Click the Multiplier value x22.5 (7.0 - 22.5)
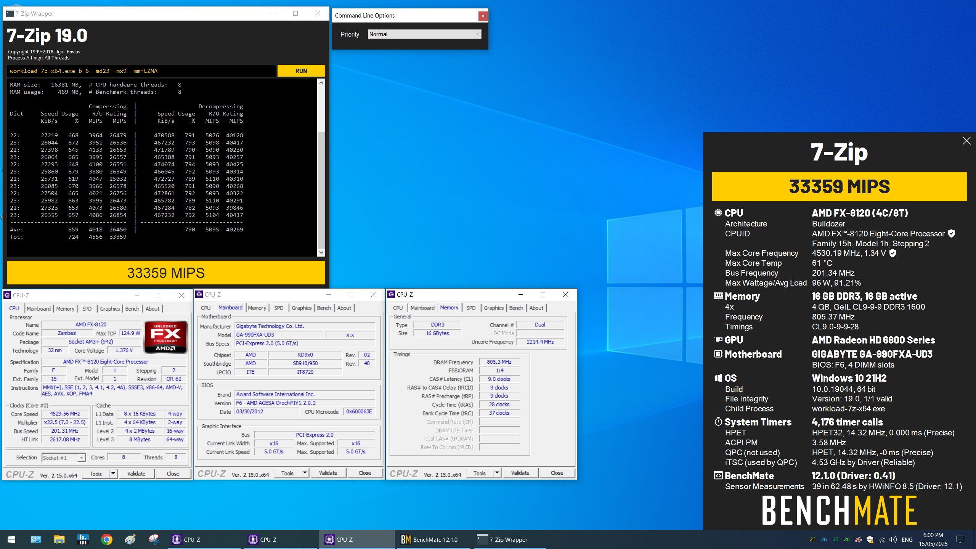 tap(65, 422)
